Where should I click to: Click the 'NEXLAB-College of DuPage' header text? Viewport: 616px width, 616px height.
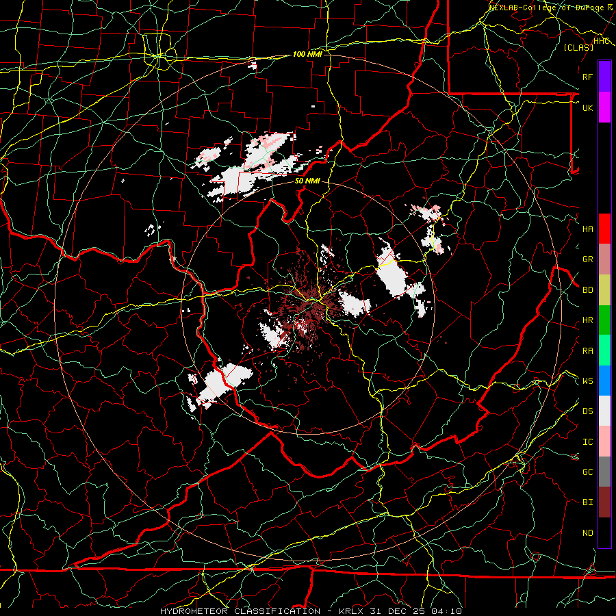546,8
